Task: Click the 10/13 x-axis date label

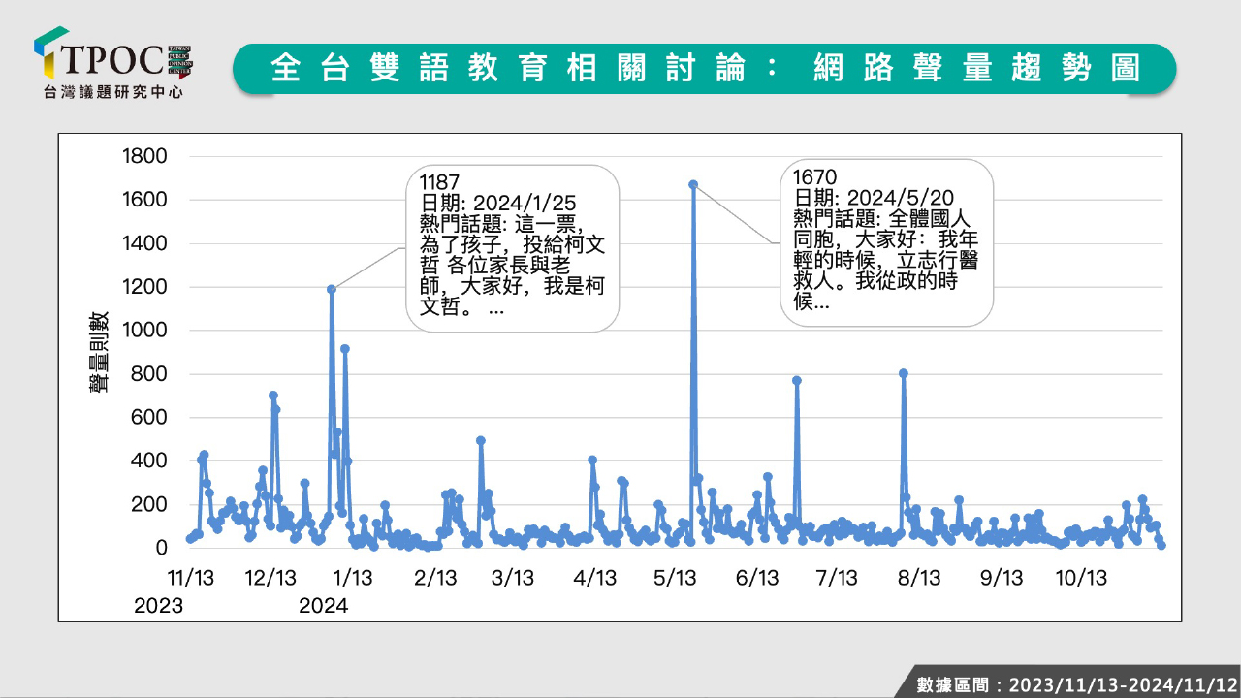Action: (x=1081, y=578)
